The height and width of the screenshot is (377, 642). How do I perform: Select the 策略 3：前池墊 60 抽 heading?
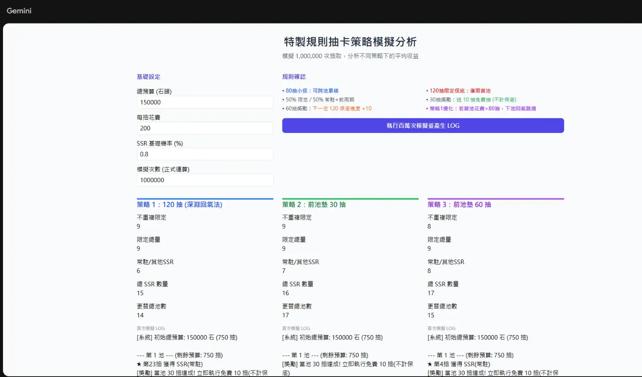(459, 205)
